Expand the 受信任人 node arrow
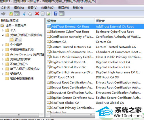Screen dimensions: 144x120 click(3, 74)
